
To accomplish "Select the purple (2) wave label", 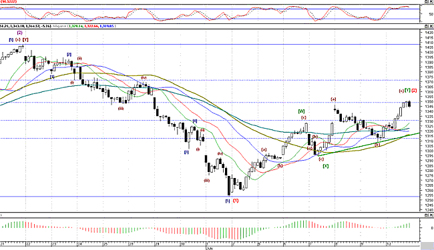I will click(x=19, y=33).
